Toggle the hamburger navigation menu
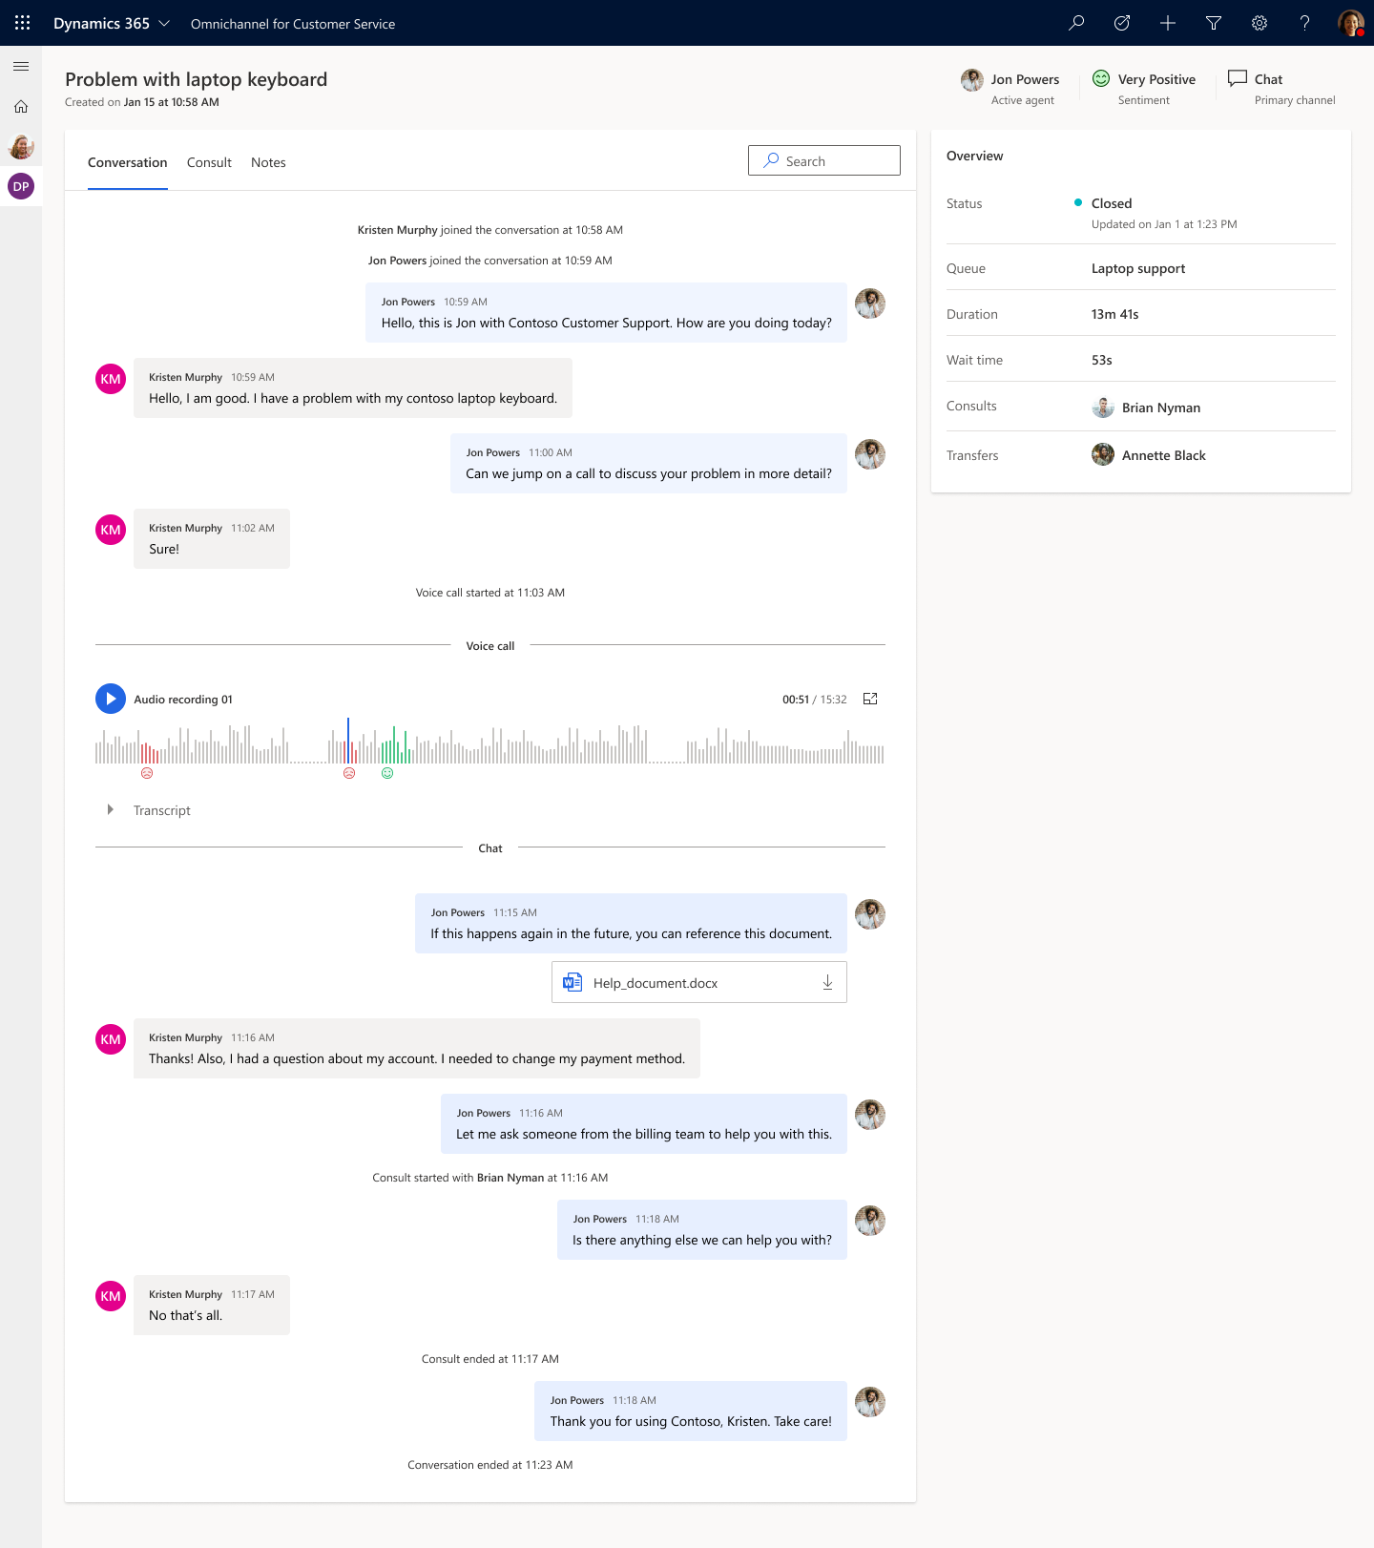Screen dimensions: 1374x1548 point(21,67)
